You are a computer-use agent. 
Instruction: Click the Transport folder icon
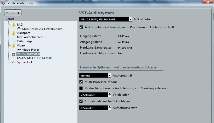click(x=13, y=33)
